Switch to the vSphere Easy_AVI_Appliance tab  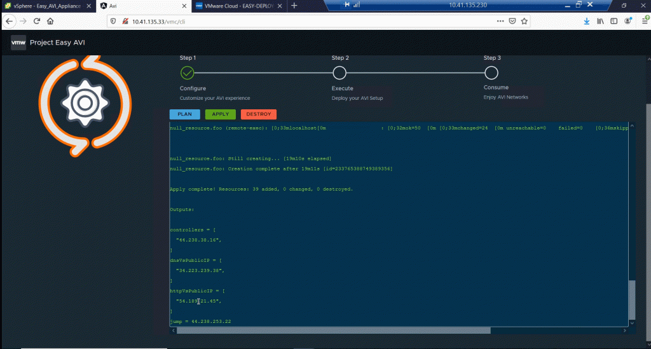[45, 6]
